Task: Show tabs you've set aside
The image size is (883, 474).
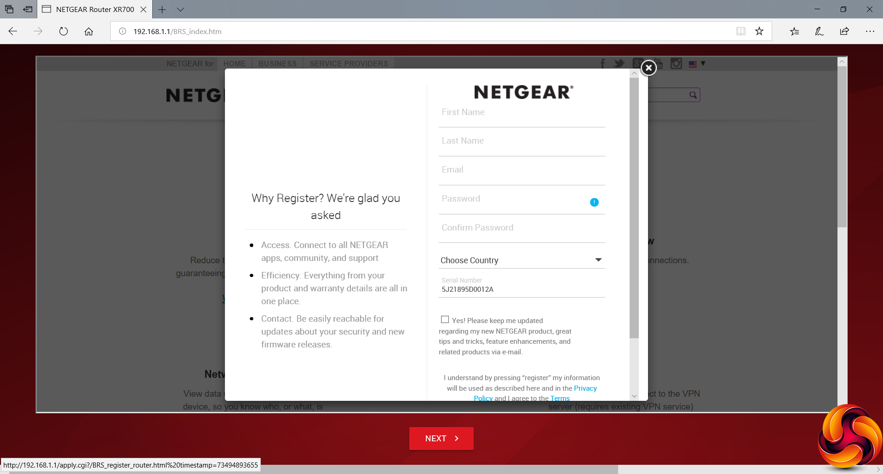Action: pyautogui.click(x=9, y=9)
